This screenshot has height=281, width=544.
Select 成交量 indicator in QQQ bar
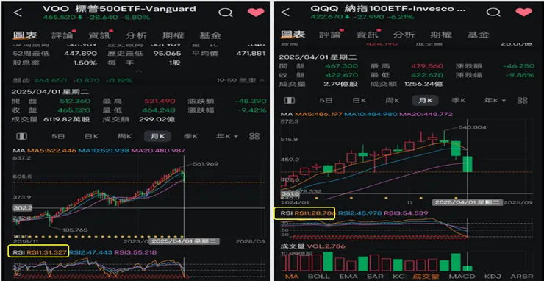(x=427, y=277)
